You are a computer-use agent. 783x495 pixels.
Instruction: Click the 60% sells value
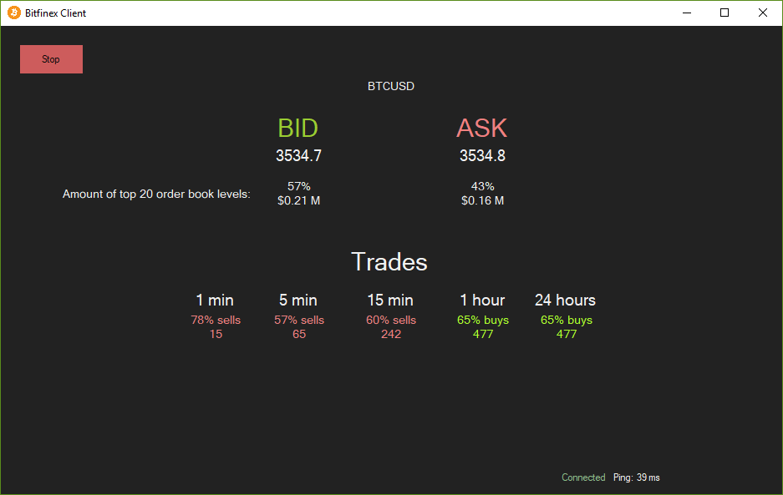coord(391,320)
